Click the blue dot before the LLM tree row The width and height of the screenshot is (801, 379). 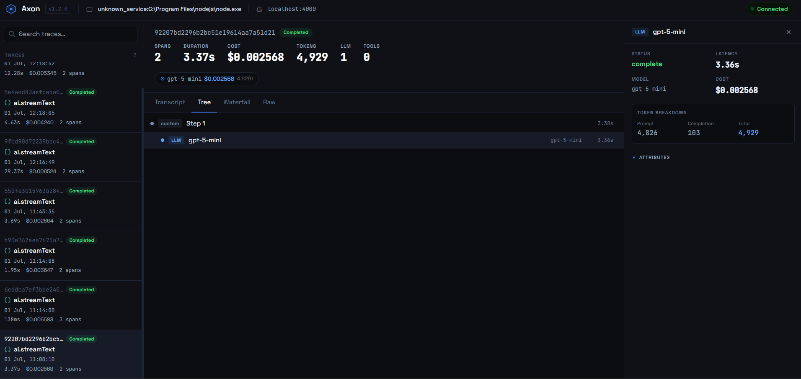point(163,140)
